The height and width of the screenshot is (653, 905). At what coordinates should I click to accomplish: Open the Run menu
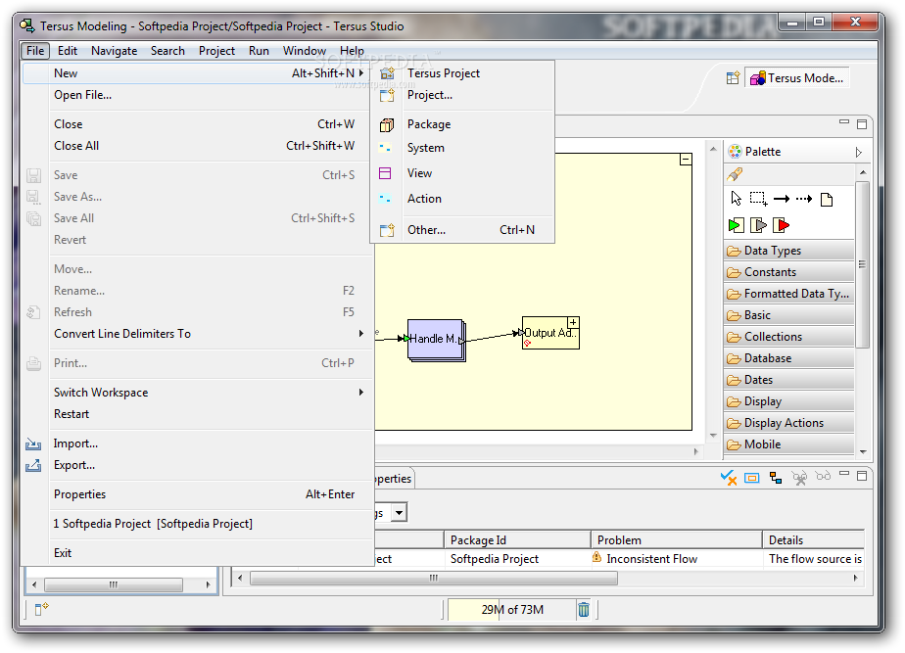[x=259, y=51]
